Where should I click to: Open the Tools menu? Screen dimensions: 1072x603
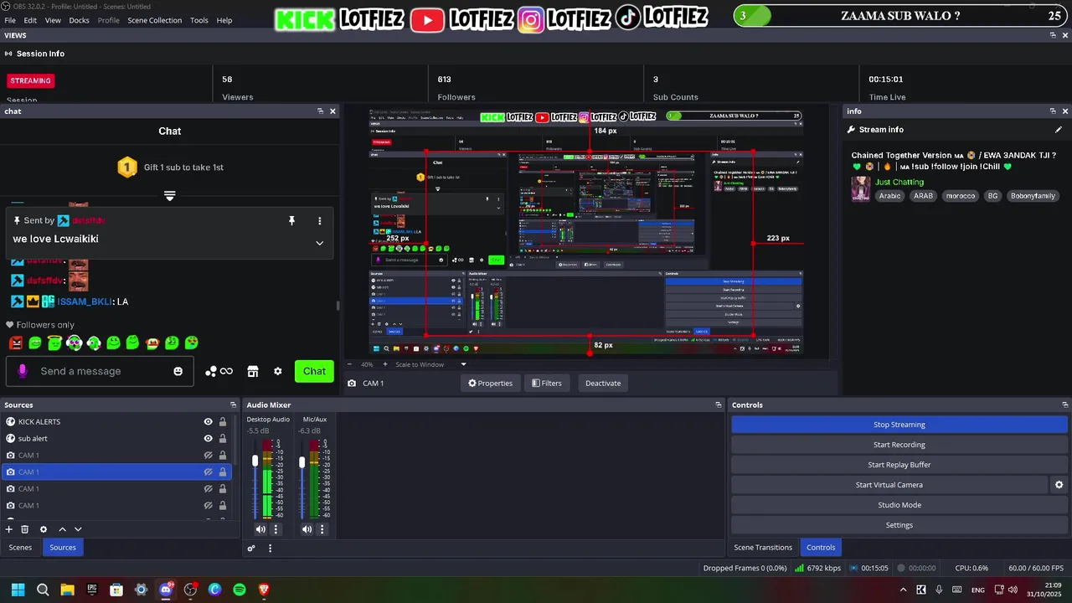point(199,20)
